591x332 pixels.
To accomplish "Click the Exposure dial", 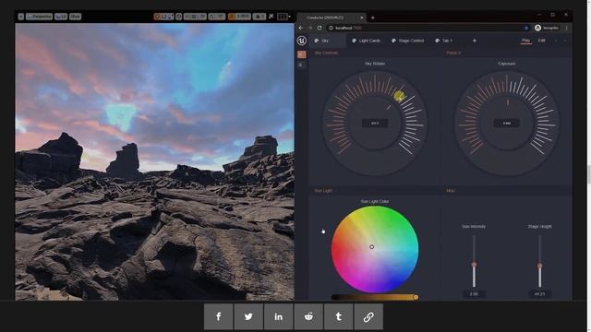I will pyautogui.click(x=507, y=124).
